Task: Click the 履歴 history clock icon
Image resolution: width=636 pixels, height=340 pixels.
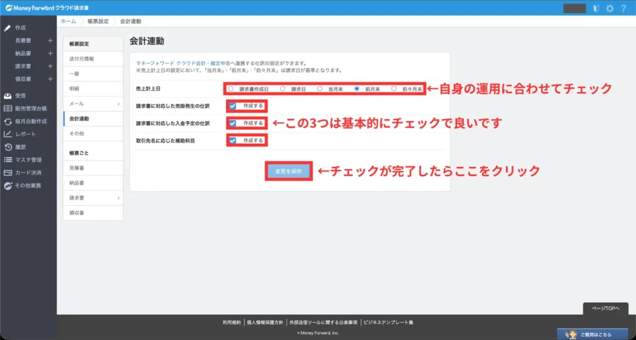Action: [7, 147]
